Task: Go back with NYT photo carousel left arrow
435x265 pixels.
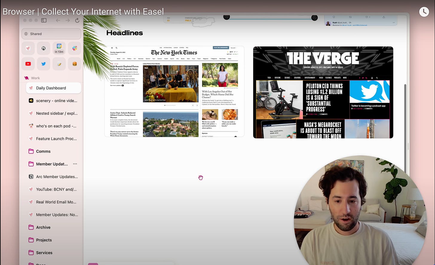Action: click(193, 105)
